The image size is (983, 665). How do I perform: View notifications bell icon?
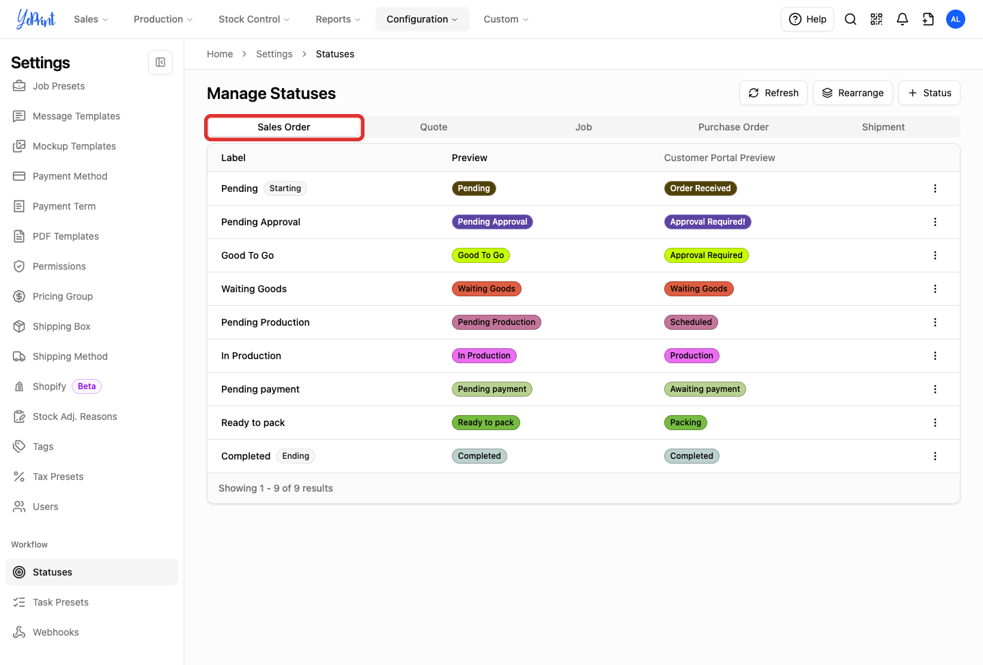902,19
